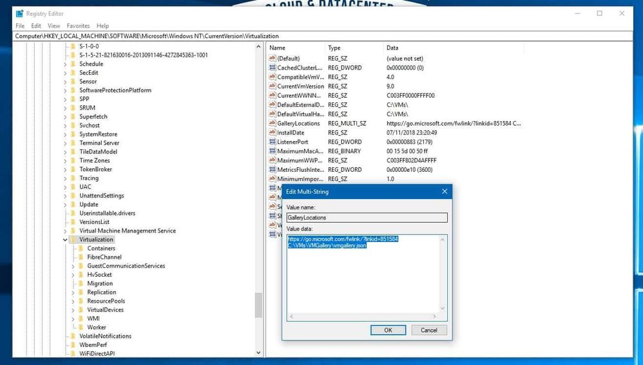
Task: Expand the Schedule key
Action: [x=65, y=64]
